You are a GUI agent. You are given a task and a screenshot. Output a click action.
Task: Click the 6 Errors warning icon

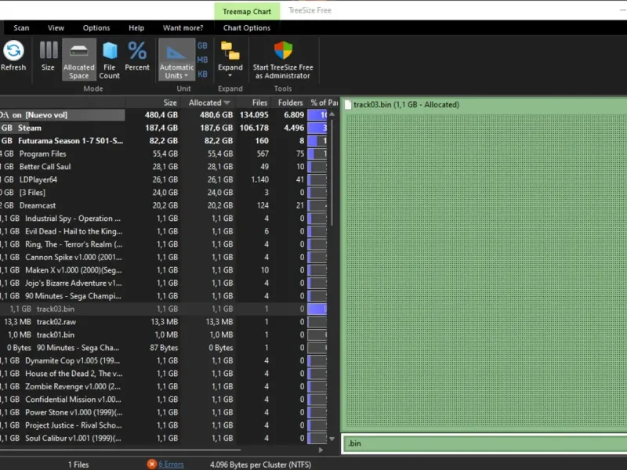click(x=152, y=465)
